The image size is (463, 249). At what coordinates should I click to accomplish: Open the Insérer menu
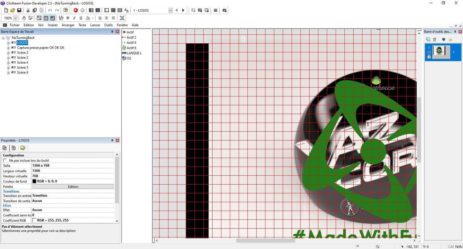point(53,25)
